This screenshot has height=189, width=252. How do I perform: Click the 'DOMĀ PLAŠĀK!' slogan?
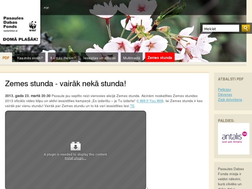pyautogui.click(x=20, y=39)
